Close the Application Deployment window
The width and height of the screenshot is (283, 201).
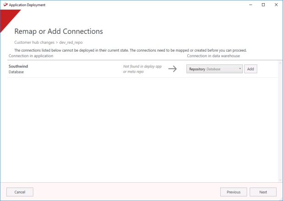[276, 5]
